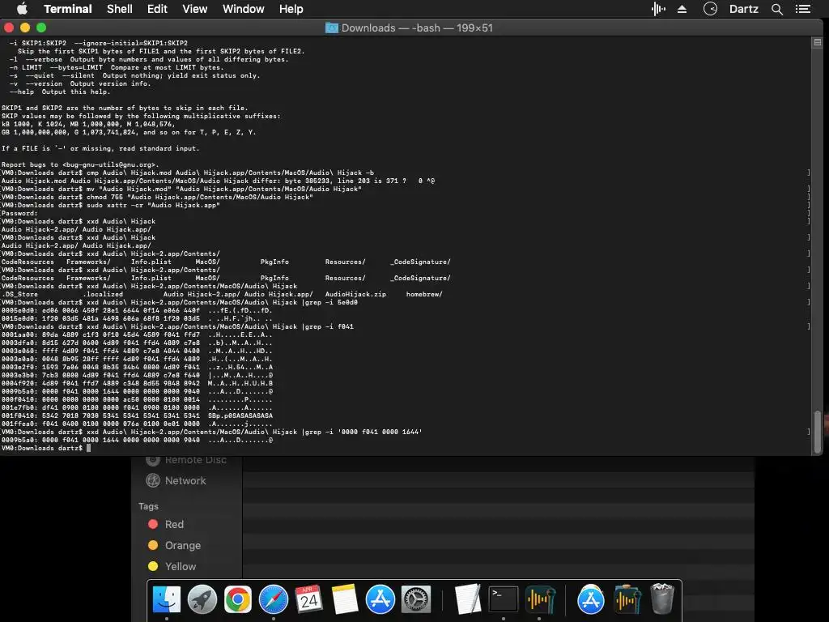The image size is (829, 622).
Task: Open the Edit menu
Action: tap(157, 9)
